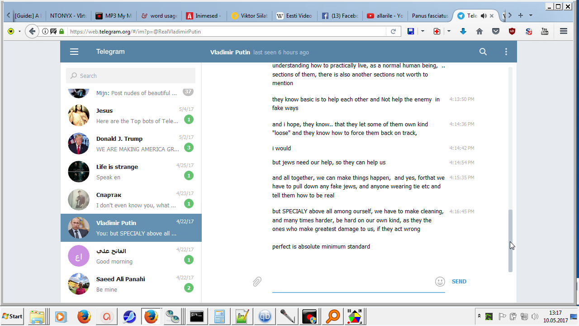579x326 pixels.
Task: Open the Jesus chat
Action: tap(131, 115)
